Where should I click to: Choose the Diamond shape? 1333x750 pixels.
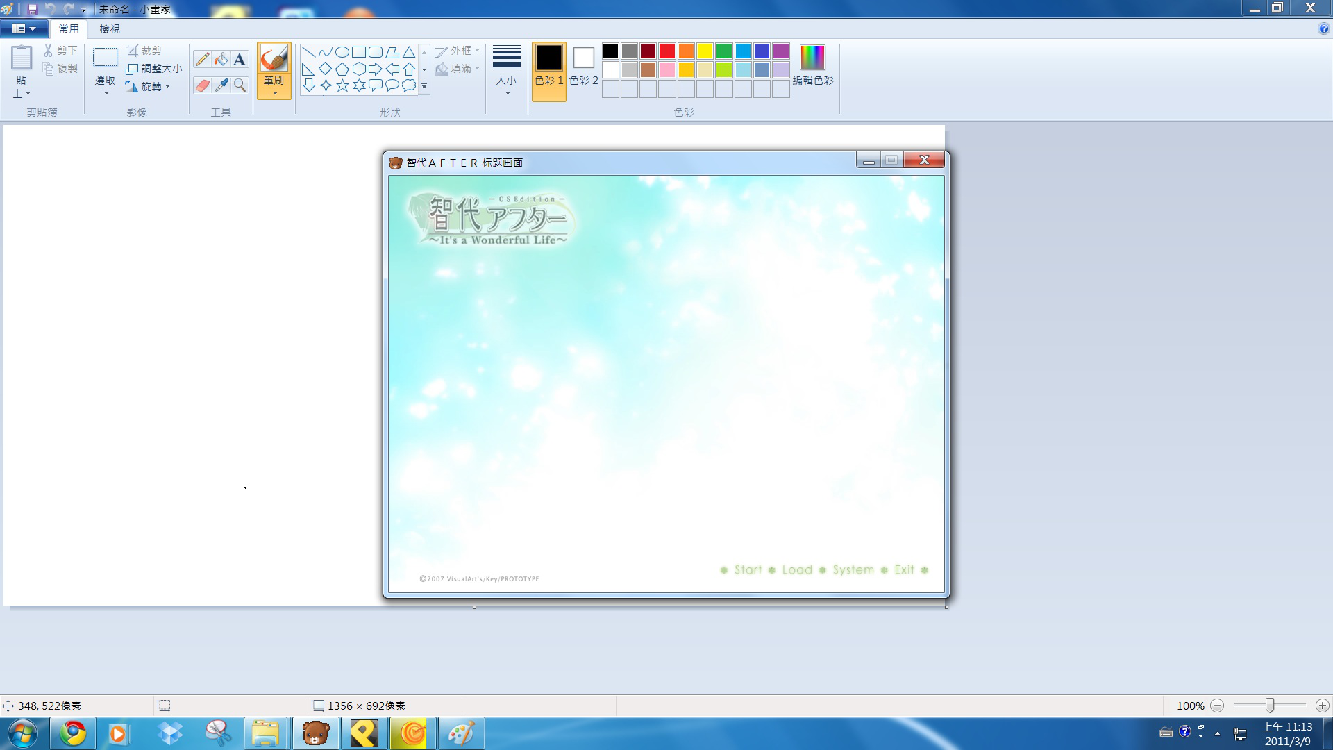(326, 69)
